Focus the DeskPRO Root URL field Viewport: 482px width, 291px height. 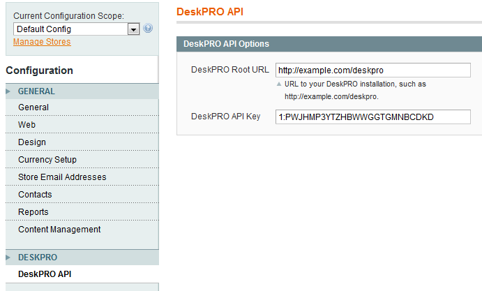(373, 70)
